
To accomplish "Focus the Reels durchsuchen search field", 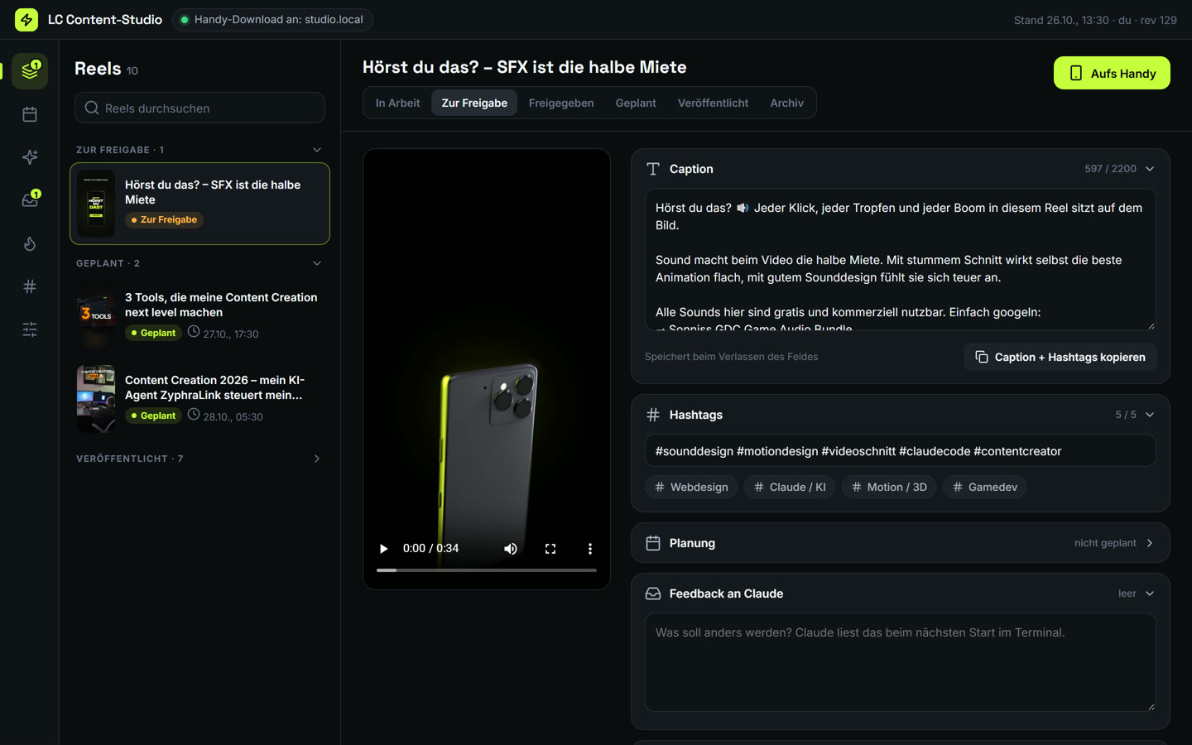I will click(199, 108).
